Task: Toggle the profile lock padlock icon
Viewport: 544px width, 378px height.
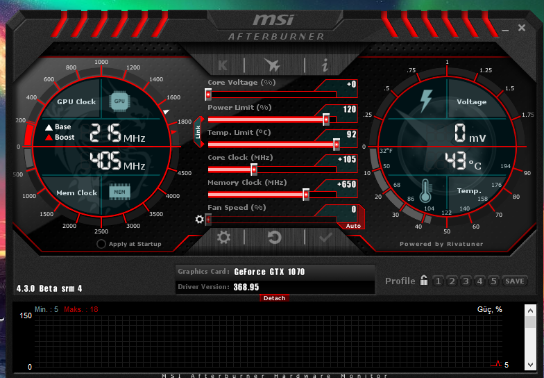Action: click(423, 280)
